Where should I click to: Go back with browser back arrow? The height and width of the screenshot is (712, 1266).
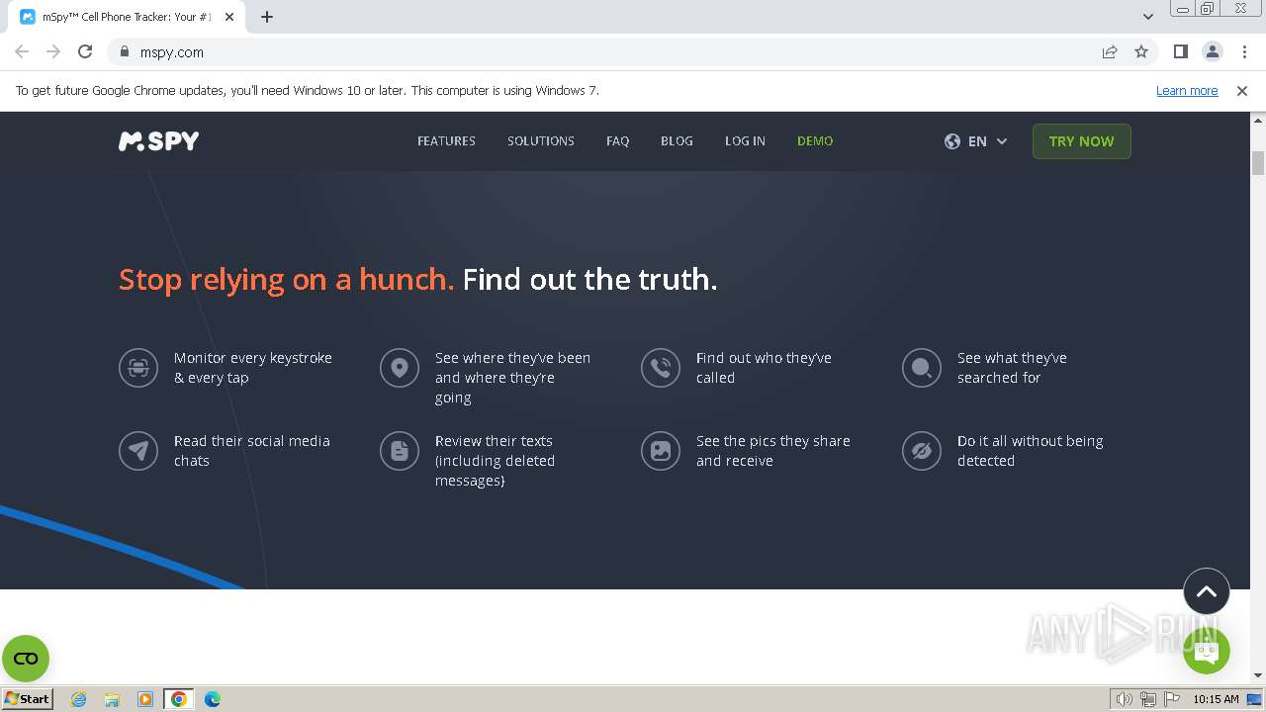click(22, 51)
